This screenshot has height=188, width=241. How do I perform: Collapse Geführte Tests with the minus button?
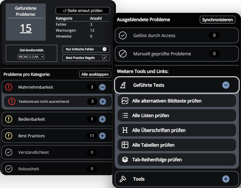(226, 85)
